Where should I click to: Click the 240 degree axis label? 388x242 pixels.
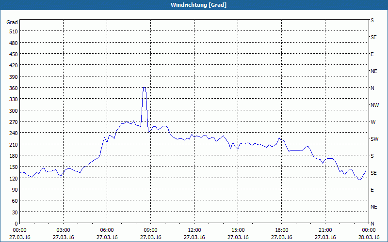14,133
